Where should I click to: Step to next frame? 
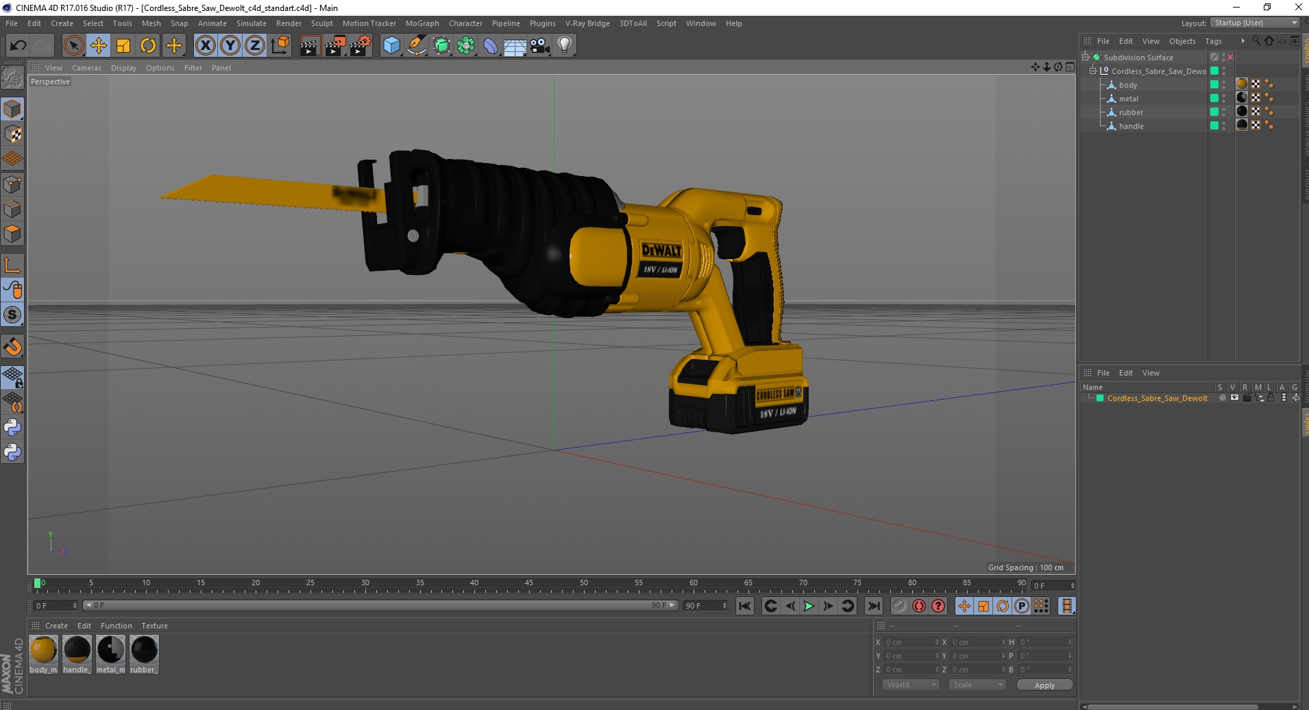(828, 606)
